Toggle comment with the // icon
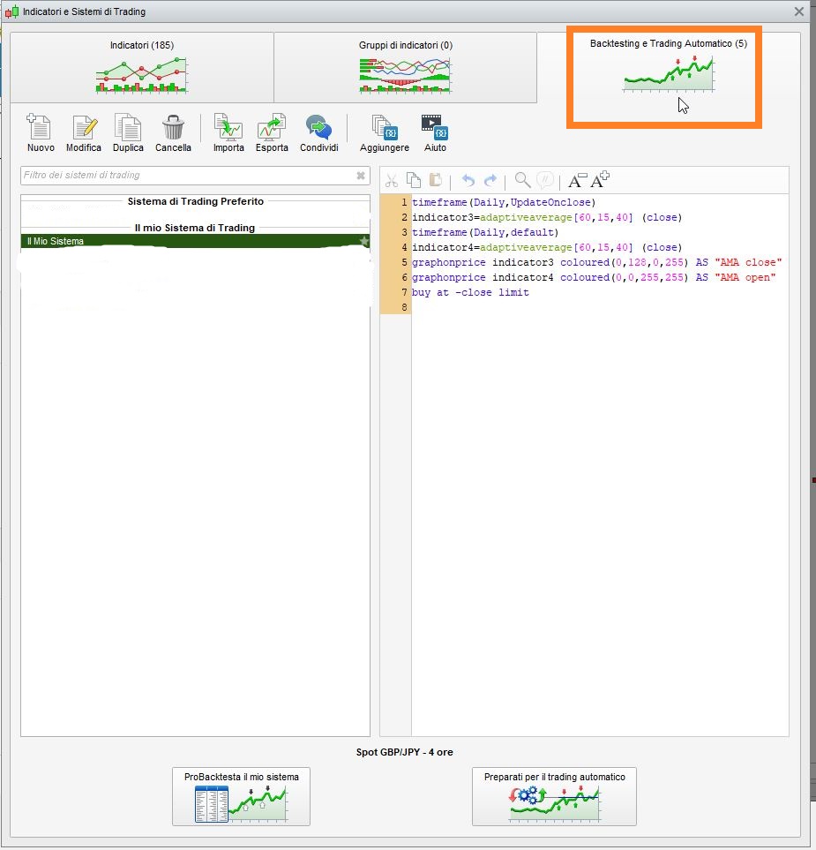The height and width of the screenshot is (850, 816). click(x=544, y=180)
